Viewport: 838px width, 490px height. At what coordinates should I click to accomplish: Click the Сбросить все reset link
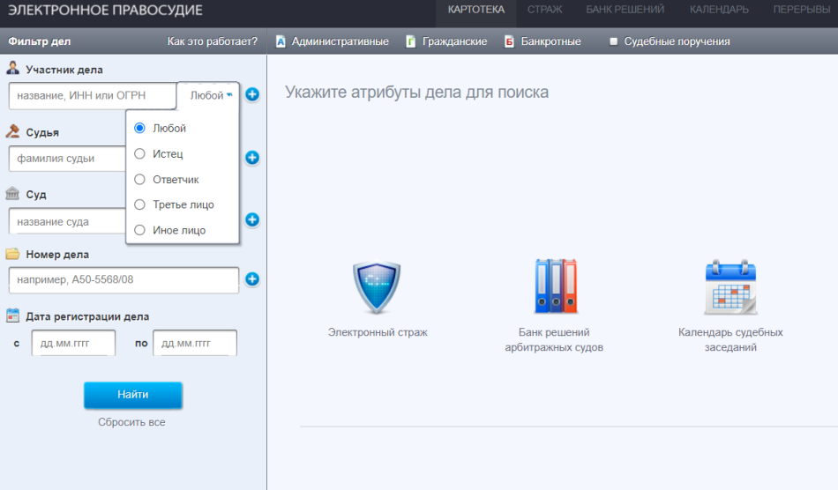point(131,422)
